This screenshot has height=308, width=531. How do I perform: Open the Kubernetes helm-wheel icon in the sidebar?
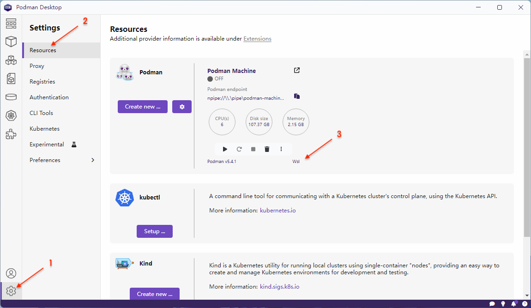point(11,115)
